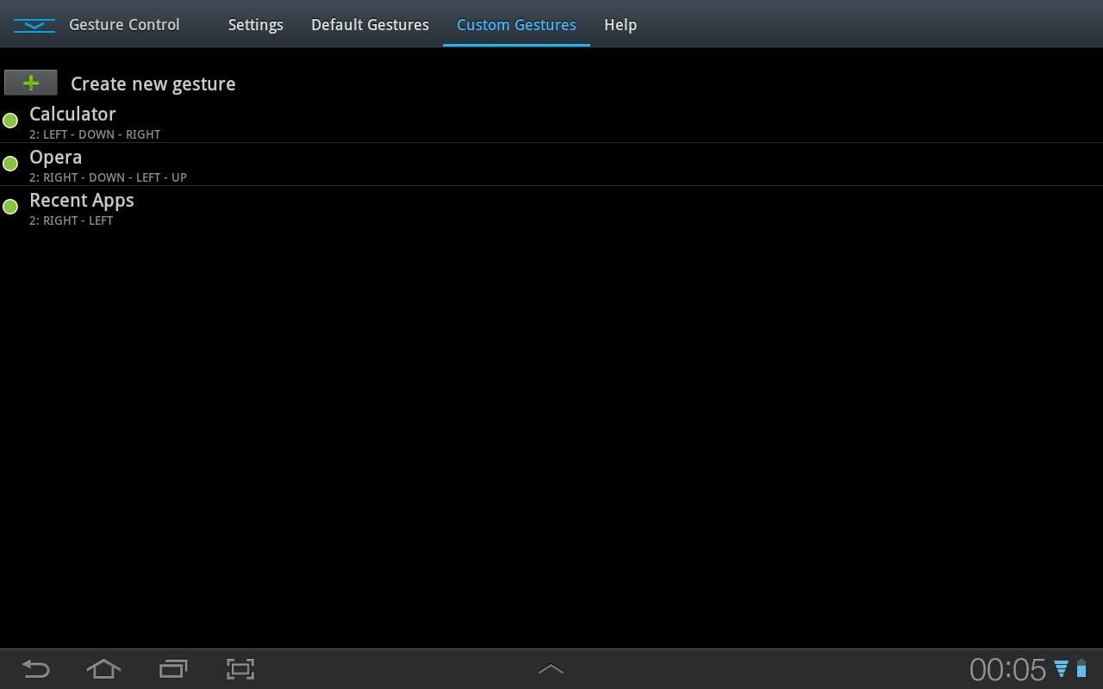The width and height of the screenshot is (1103, 689).
Task: Tap the Home navigation icon
Action: pos(103,668)
